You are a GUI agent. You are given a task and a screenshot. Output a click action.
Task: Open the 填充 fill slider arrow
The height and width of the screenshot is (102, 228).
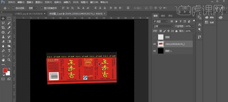(x=193, y=31)
